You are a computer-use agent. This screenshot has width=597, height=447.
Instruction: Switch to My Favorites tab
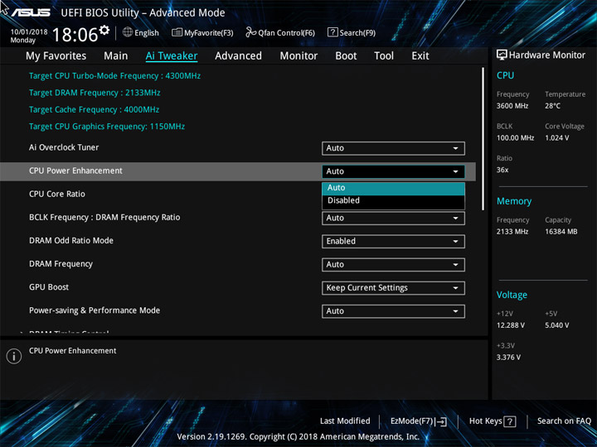tap(56, 56)
